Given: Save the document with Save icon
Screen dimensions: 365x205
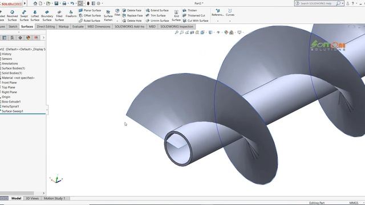Looking at the screenshot, I should [x=56, y=3].
